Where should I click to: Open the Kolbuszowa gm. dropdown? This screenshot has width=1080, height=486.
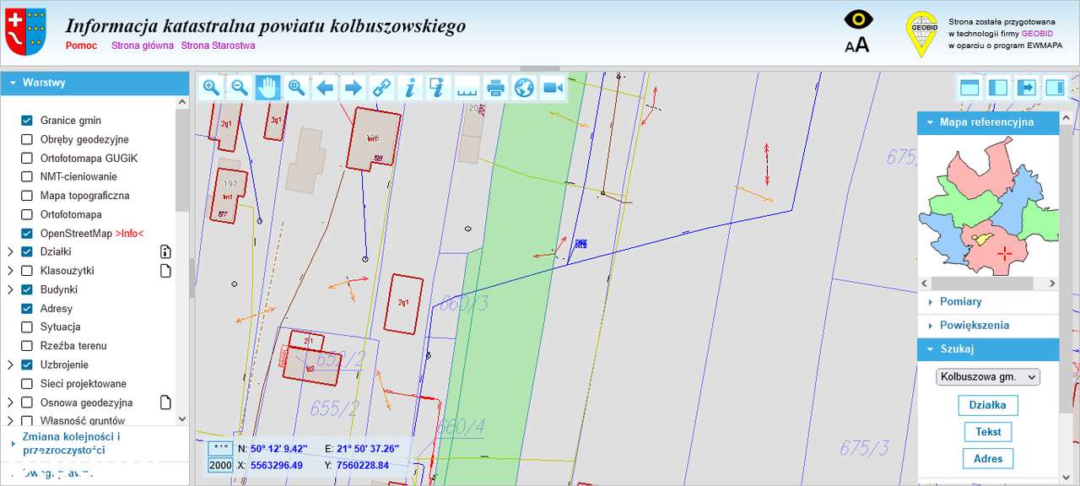tap(988, 376)
